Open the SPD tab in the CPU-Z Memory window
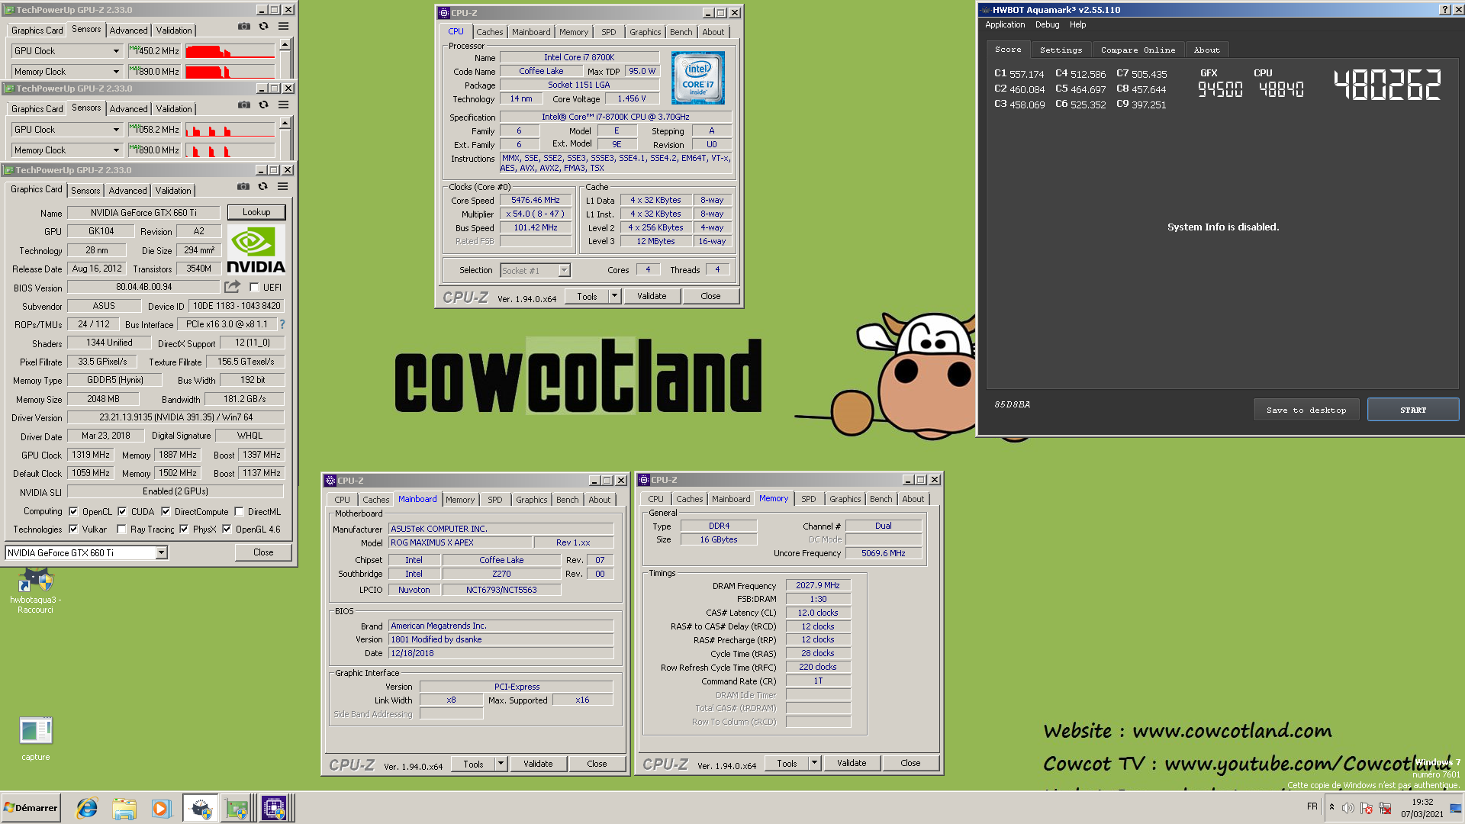1465x824 pixels. (808, 499)
